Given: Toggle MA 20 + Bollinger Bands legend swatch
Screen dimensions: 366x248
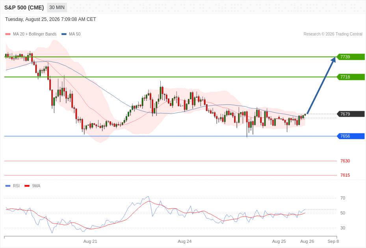Looking at the screenshot, I should tap(8, 34).
